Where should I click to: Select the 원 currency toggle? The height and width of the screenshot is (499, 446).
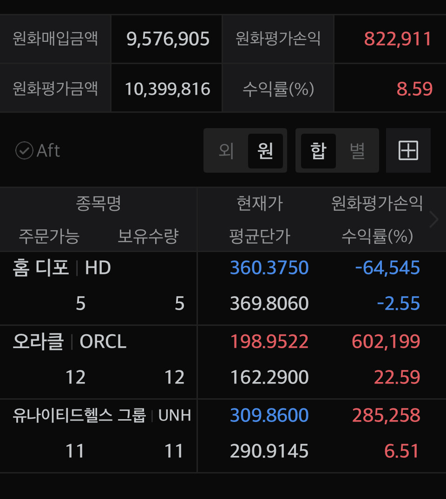[265, 150]
